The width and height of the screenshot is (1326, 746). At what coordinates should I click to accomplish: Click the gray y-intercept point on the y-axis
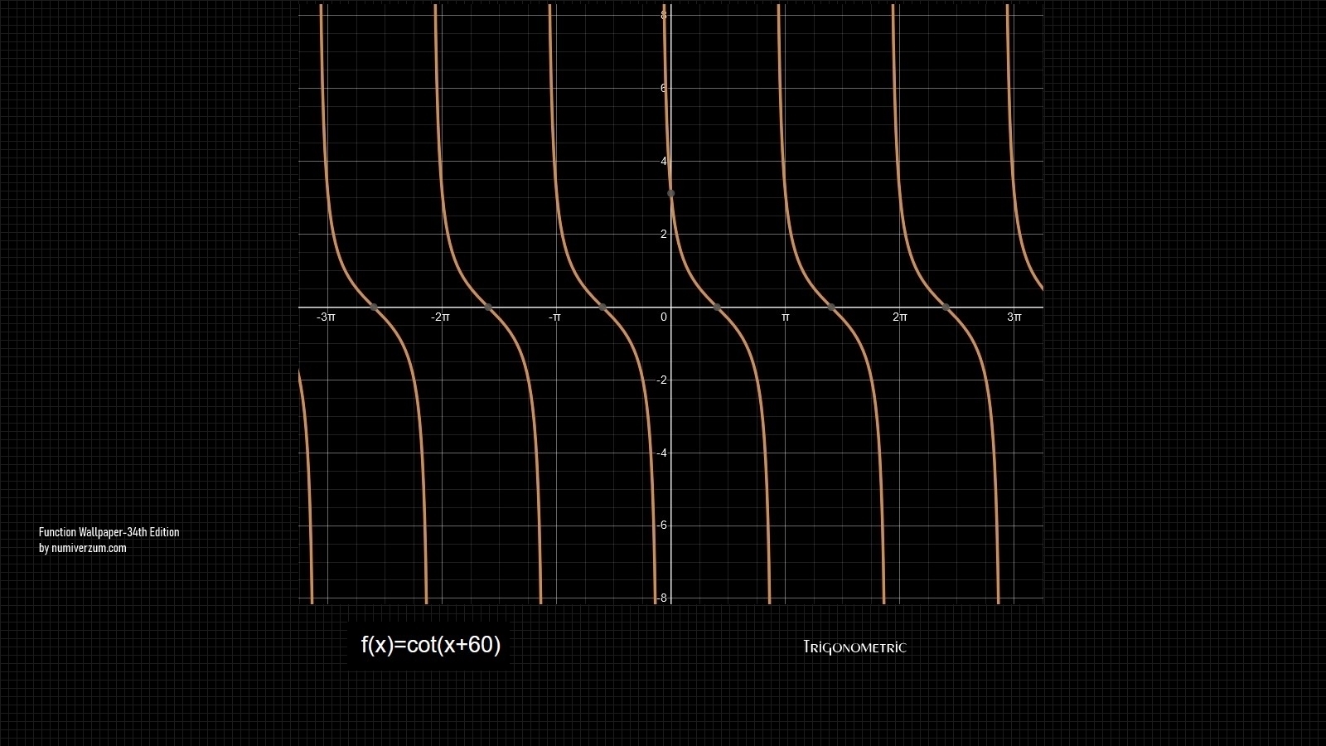(x=670, y=193)
